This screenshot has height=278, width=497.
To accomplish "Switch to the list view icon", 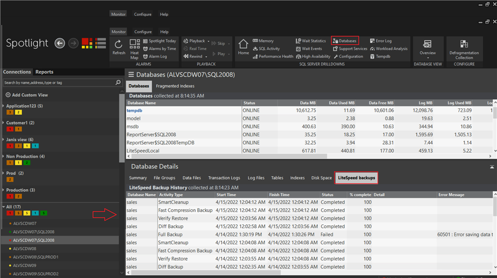I will coord(101,43).
